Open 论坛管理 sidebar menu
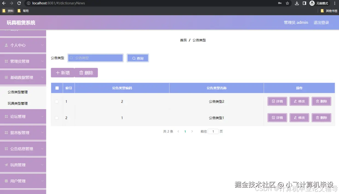Viewport: 339px width, 194px height. point(23,117)
